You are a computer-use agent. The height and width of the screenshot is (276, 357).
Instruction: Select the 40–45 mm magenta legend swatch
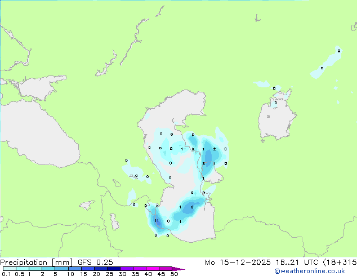pyautogui.click(x=153, y=269)
